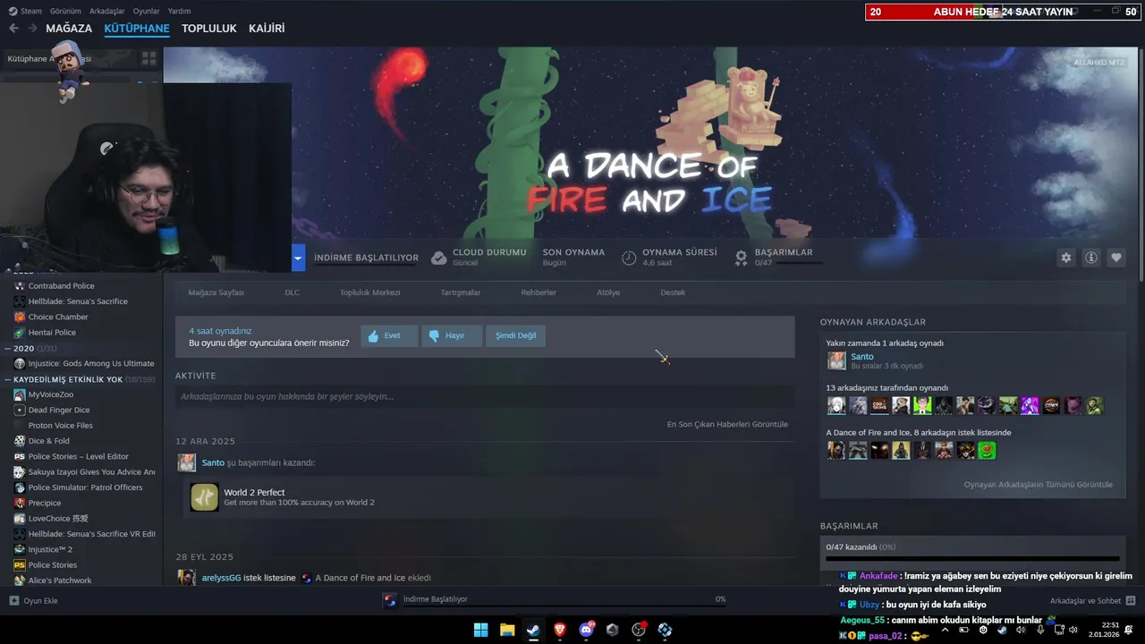Click the activity text input field

[485, 396]
